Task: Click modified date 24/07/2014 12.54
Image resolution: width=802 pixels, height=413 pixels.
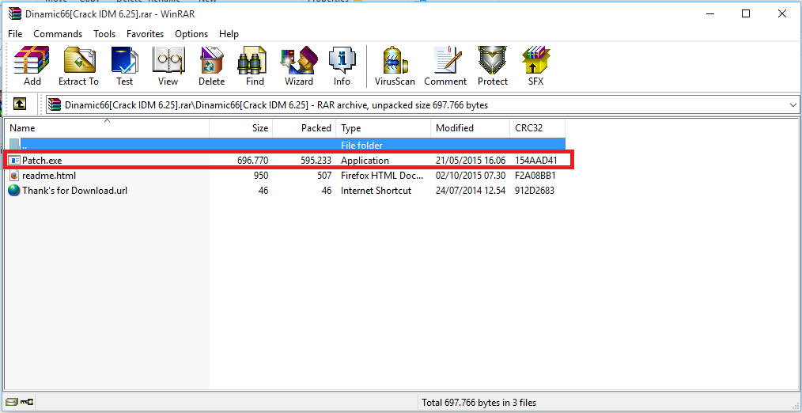Action: [x=471, y=191]
